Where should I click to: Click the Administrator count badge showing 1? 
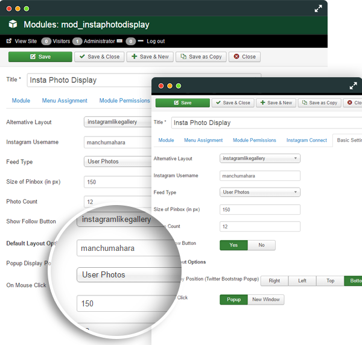[x=77, y=41]
